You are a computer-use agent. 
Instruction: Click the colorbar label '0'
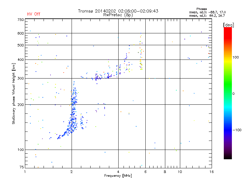233,94
